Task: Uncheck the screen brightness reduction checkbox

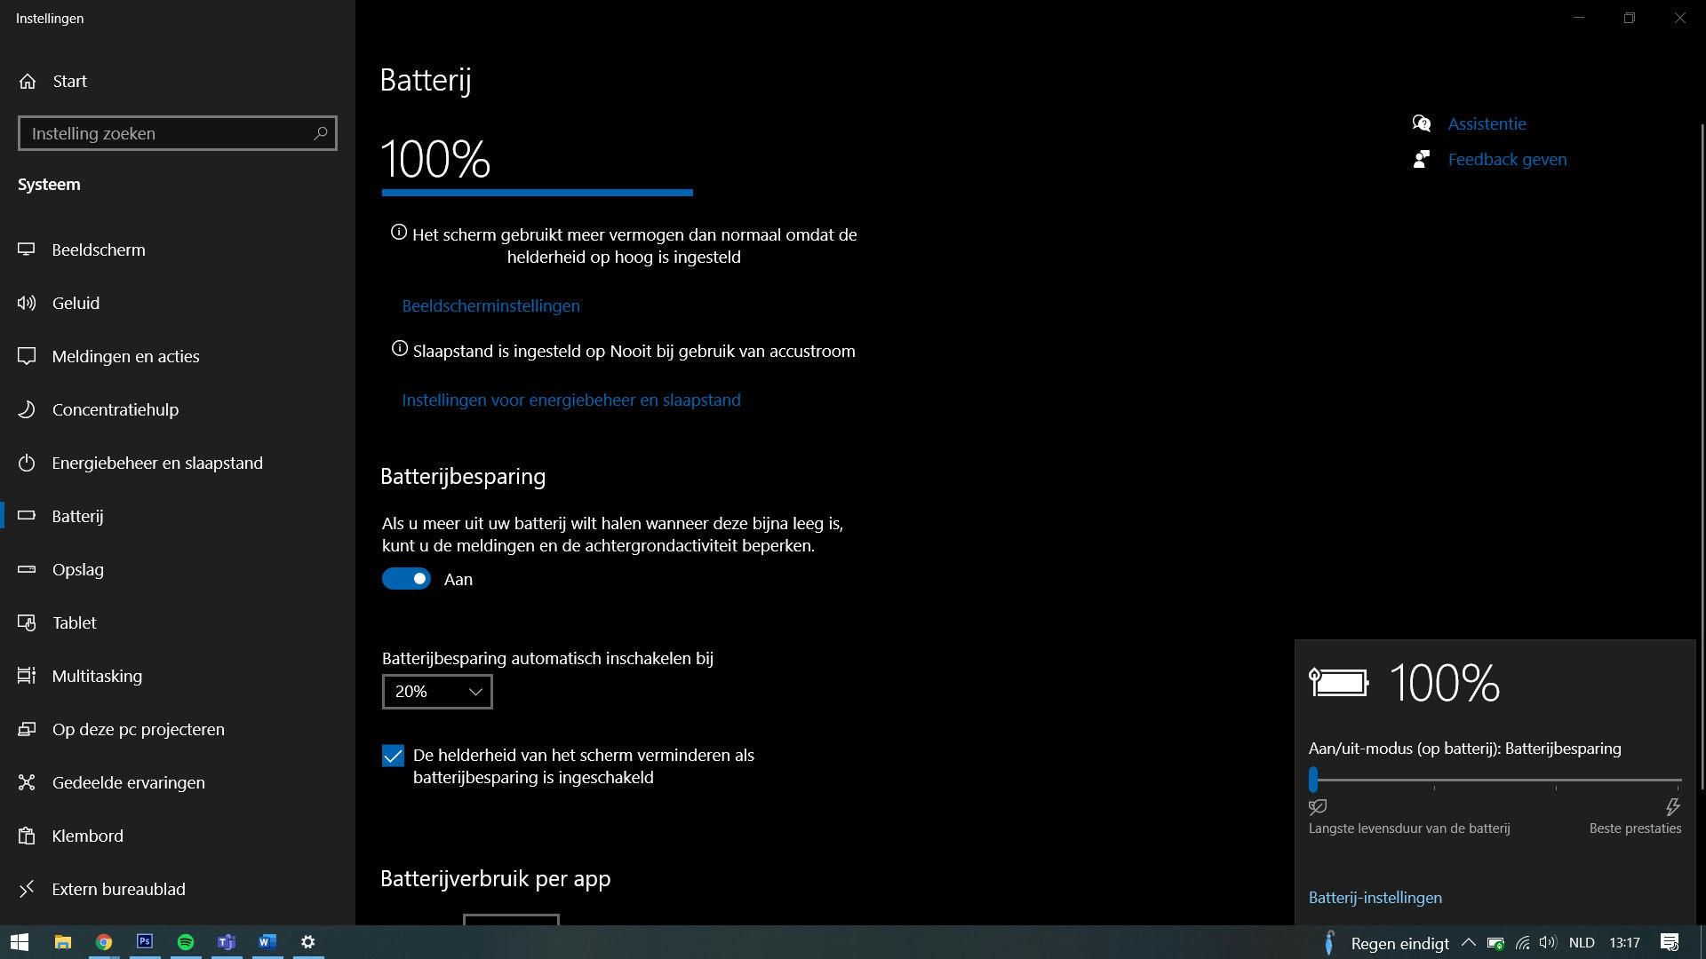Action: click(x=393, y=756)
